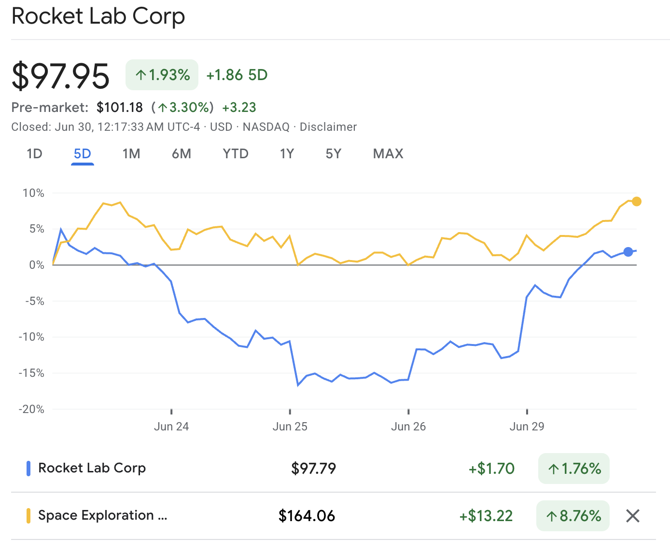Click the +1.86 5D change text

point(237,75)
